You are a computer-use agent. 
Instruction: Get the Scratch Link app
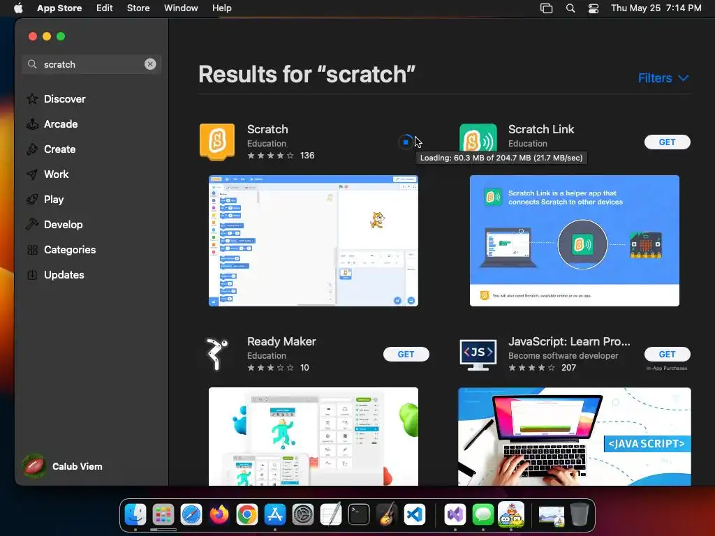pyautogui.click(x=667, y=142)
